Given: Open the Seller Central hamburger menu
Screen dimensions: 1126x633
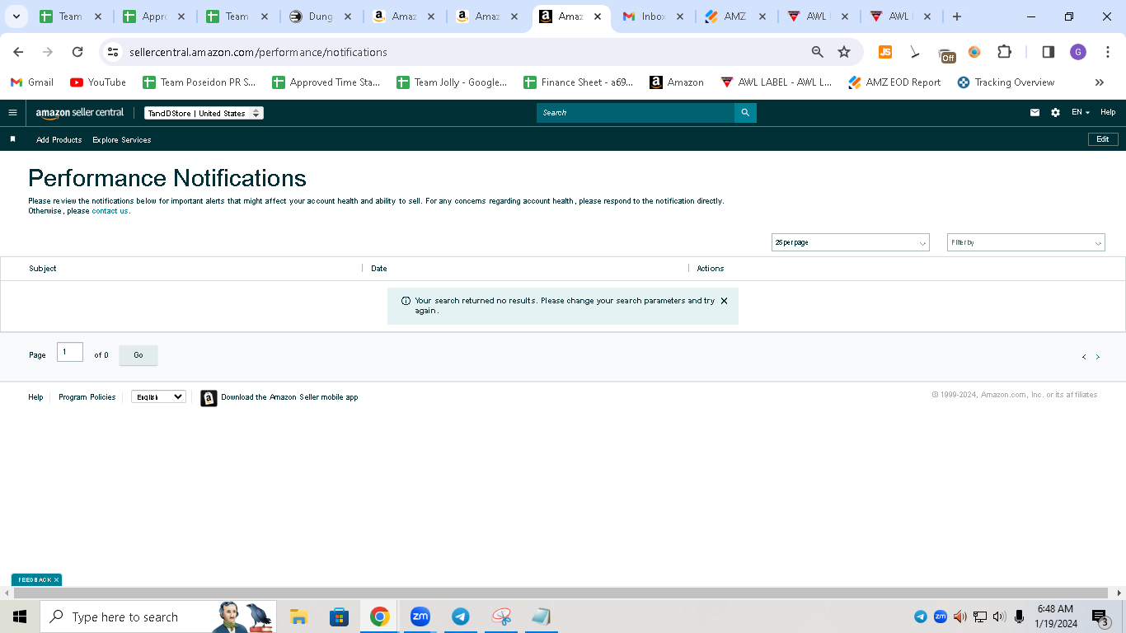Looking at the screenshot, I should 12,113.
